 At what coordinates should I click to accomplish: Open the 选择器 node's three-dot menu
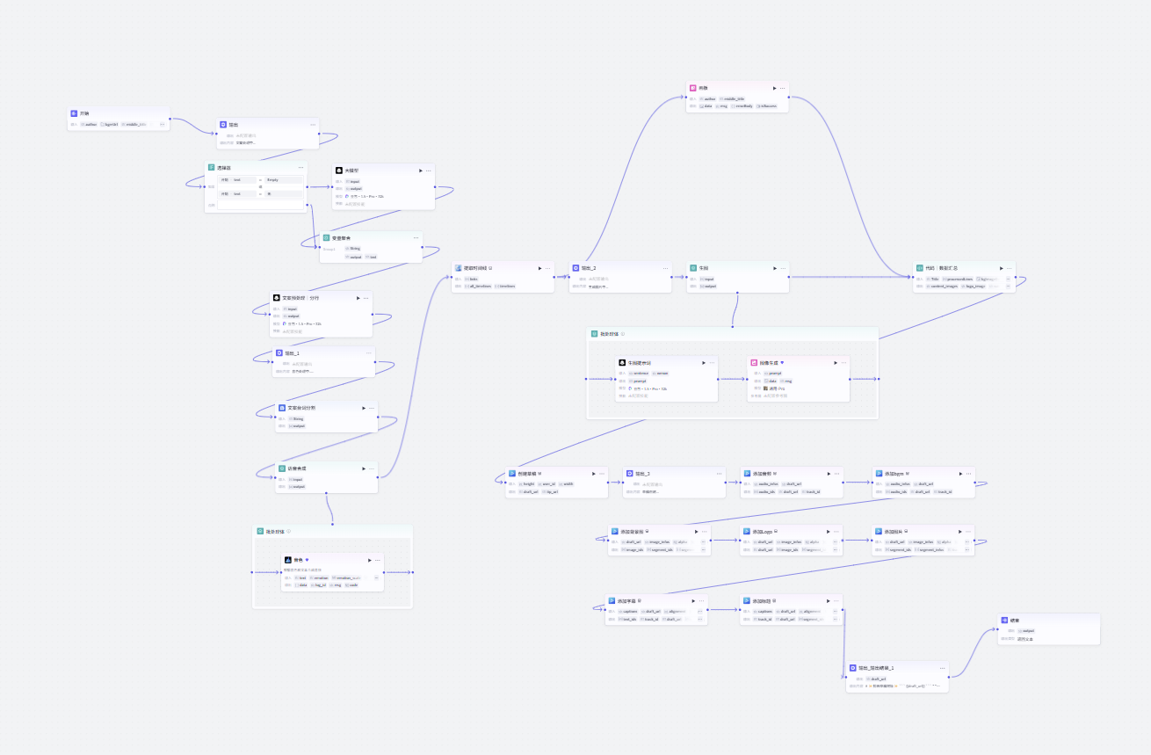coord(300,167)
